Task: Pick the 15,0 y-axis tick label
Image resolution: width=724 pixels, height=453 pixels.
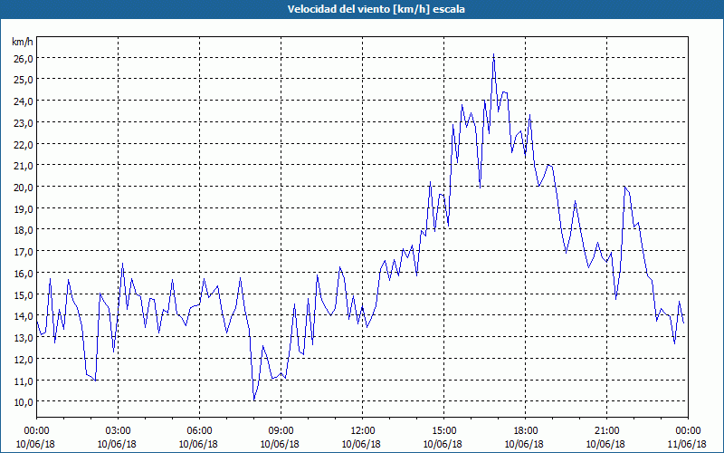Action: [22, 295]
